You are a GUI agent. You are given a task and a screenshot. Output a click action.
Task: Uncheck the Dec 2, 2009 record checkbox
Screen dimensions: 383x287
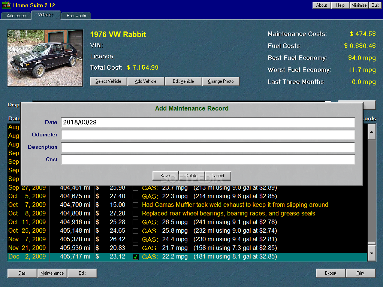coord(135,257)
